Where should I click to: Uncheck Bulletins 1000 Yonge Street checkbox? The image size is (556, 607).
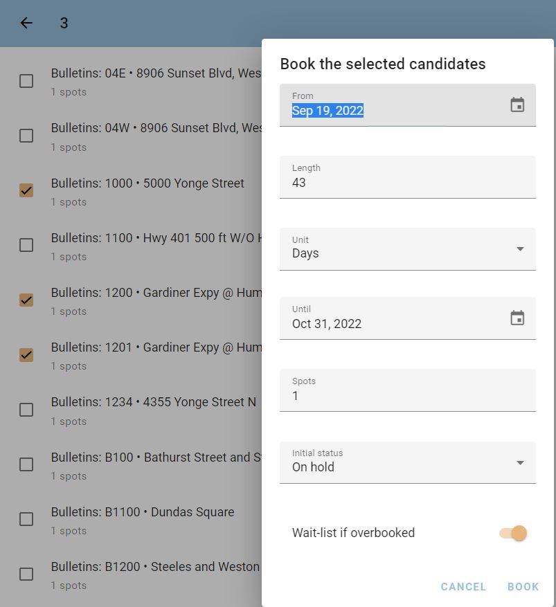[x=26, y=190]
